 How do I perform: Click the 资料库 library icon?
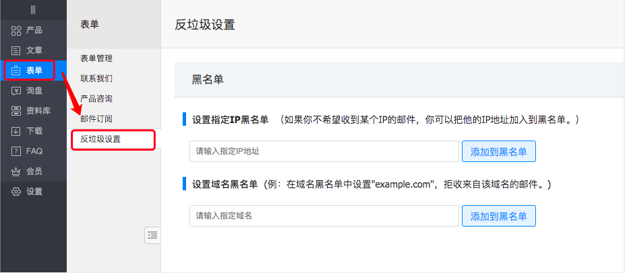[x=16, y=111]
